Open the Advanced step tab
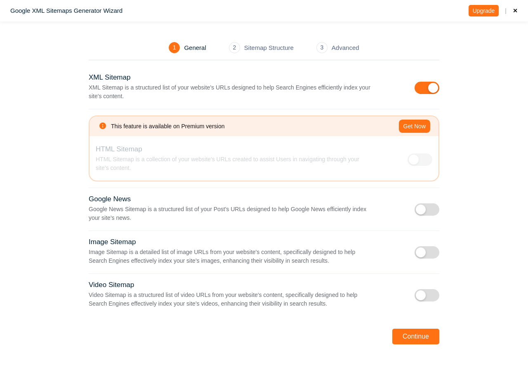 click(345, 48)
